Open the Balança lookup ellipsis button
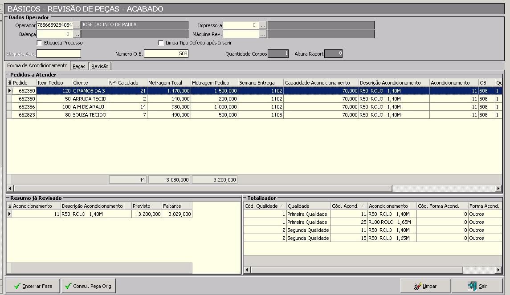 (x=77, y=34)
